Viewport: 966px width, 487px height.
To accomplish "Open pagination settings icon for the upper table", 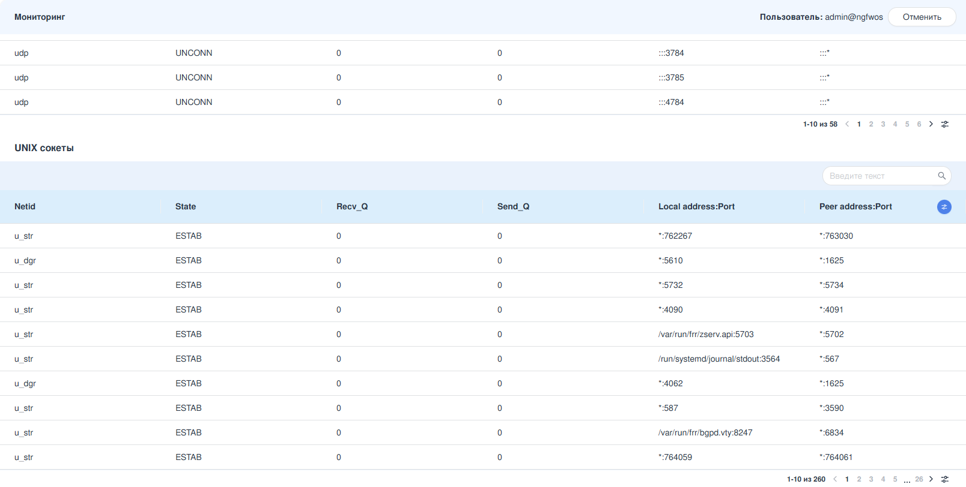I will 945,124.
